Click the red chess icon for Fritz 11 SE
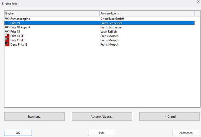The height and width of the screenshot is (137, 201). [7, 40]
